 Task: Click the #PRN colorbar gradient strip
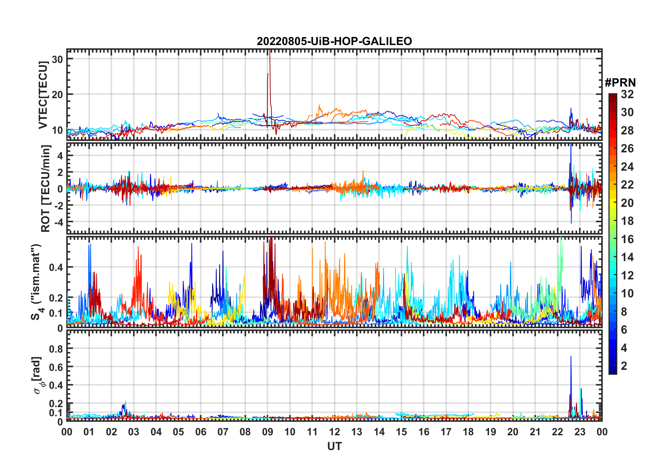tap(613, 234)
